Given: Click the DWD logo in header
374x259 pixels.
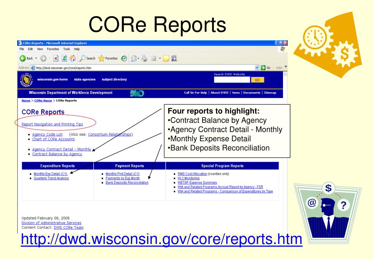Looking at the screenshot, I should (137, 93).
